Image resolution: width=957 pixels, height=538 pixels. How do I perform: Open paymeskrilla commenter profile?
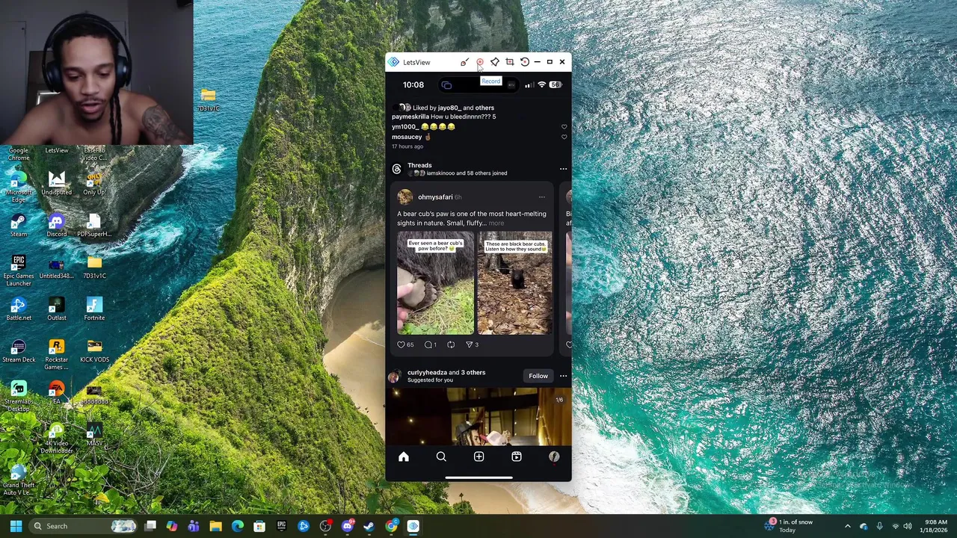pyautogui.click(x=410, y=117)
